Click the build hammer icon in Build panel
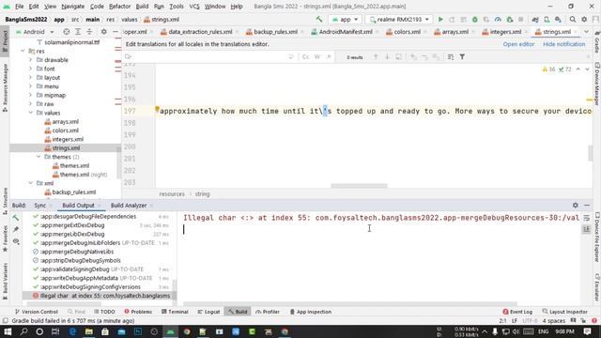 (16, 218)
